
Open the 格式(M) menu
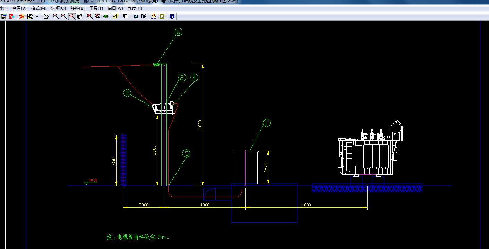coord(38,8)
